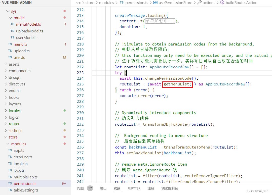Collapse the modules folder
The width and height of the screenshot is (272, 195).
click(8, 144)
